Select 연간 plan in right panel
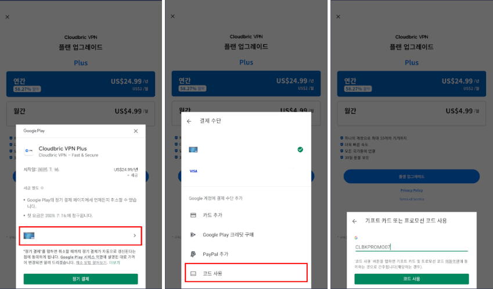The height and width of the screenshot is (289, 493). tap(412, 84)
